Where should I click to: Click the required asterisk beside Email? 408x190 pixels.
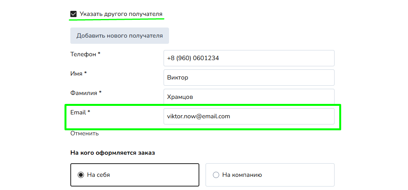(x=89, y=112)
